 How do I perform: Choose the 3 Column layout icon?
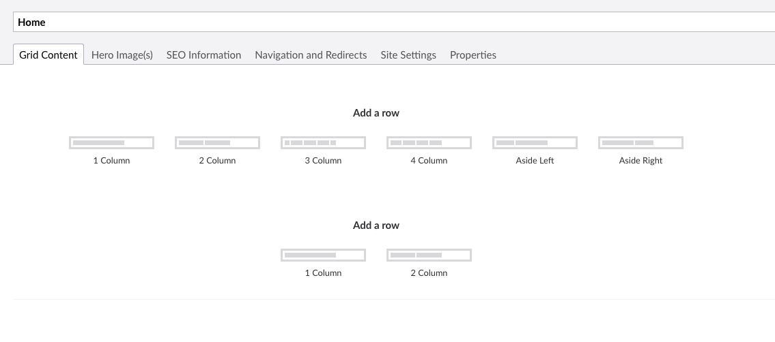tap(323, 142)
